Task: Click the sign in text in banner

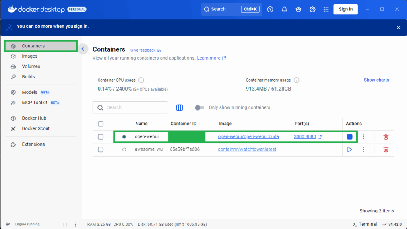Action: coord(81,27)
